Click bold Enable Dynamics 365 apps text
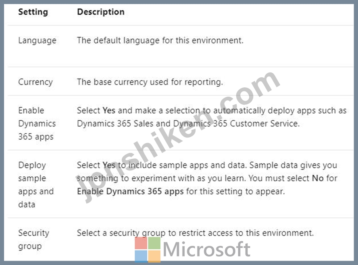Image resolution: width=358 pixels, height=265 pixels. pos(130,191)
